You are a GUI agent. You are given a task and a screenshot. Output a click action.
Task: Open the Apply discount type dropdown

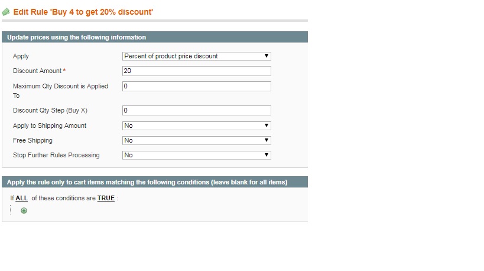point(197,57)
